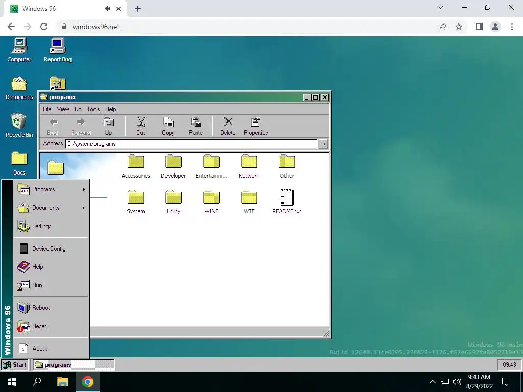Screen dimensions: 523x392
Task: Choose Reboot in Start menu
Action: point(52,308)
